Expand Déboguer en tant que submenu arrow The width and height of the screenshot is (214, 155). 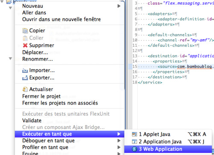pyautogui.click(x=119, y=141)
